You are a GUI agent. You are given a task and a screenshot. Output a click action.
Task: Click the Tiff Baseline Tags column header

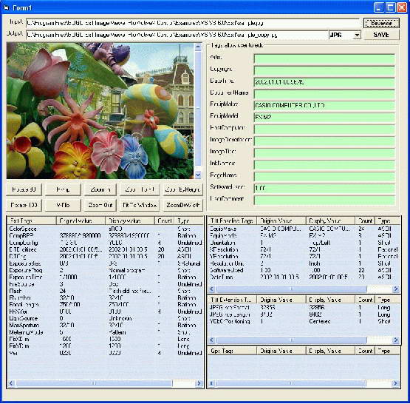coord(233,220)
